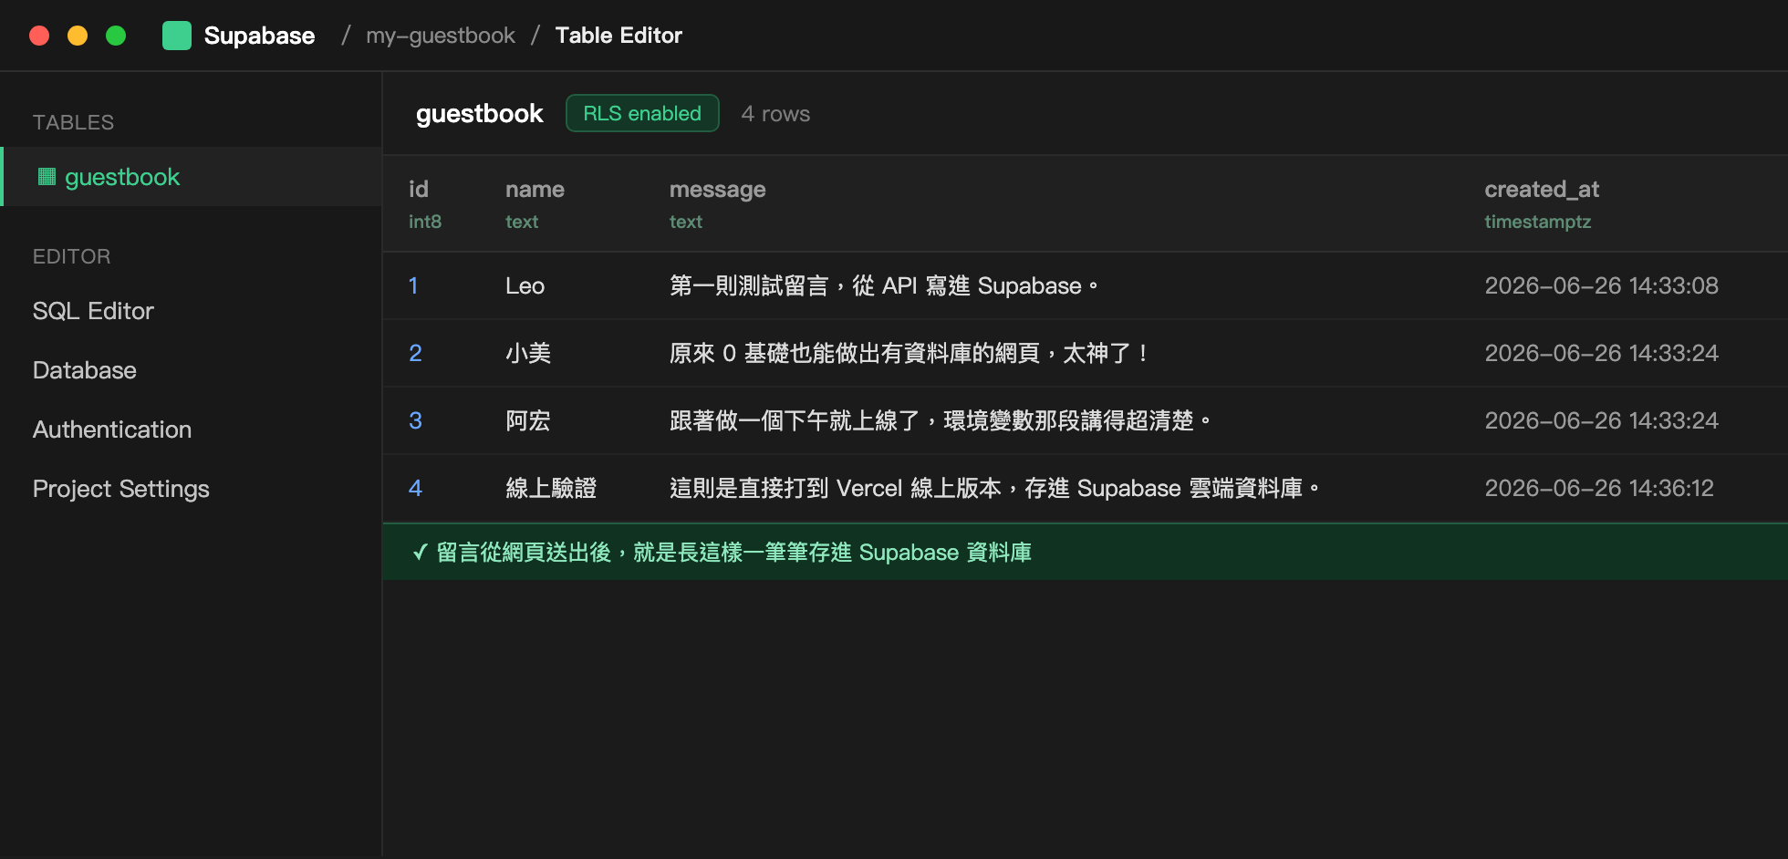Click message starting 跟著做一個下午
Screen dimensions: 1788x859
point(941,420)
